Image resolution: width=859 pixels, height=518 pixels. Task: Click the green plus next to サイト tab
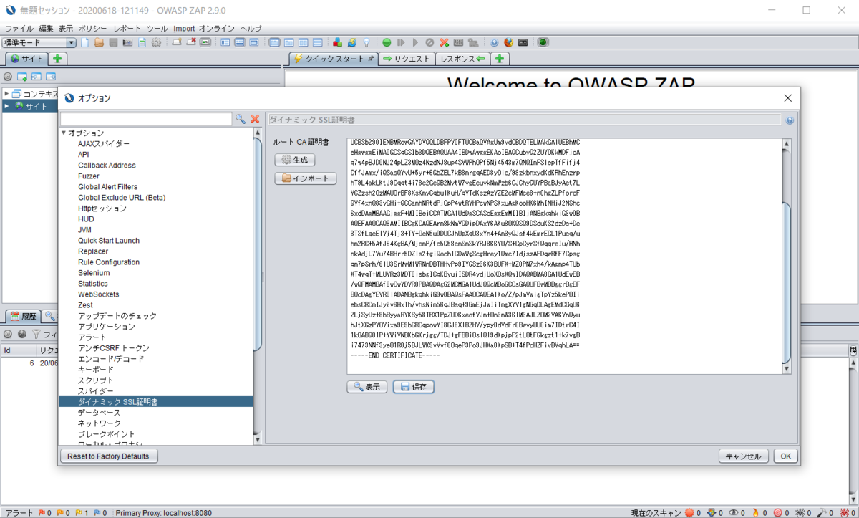(57, 59)
